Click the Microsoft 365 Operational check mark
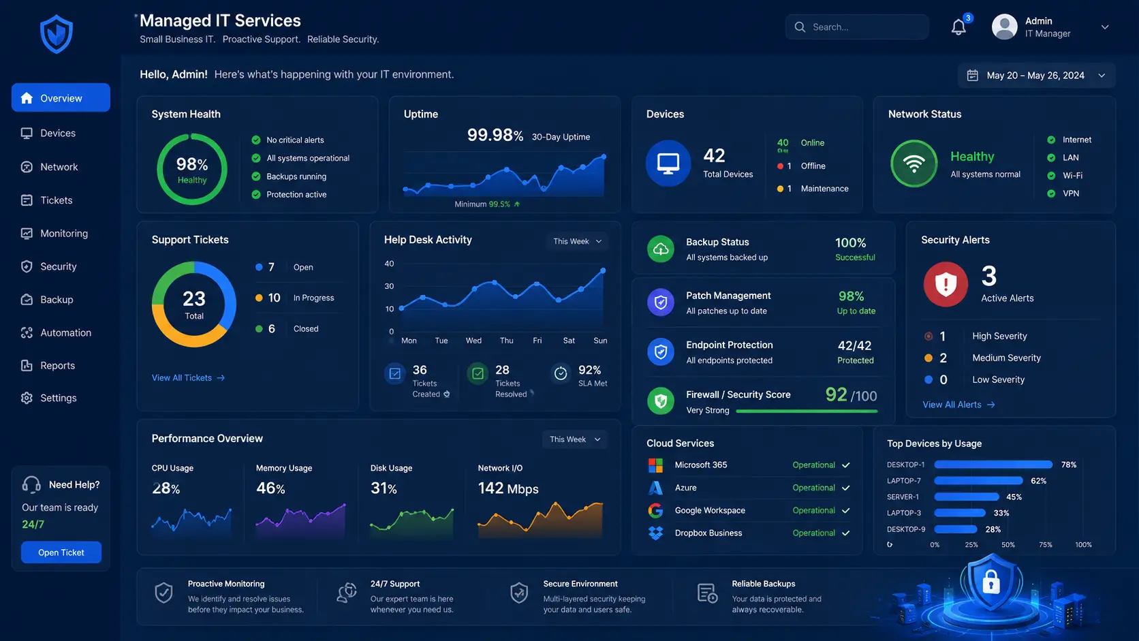Viewport: 1139px width, 641px height. click(x=846, y=465)
